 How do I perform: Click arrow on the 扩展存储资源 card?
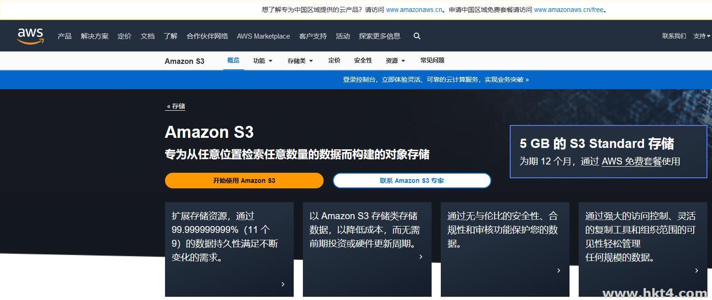click(283, 284)
